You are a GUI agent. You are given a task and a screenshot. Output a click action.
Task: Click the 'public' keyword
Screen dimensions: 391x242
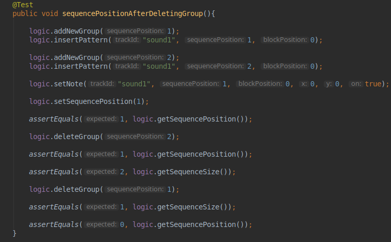pyautogui.click(x=25, y=13)
